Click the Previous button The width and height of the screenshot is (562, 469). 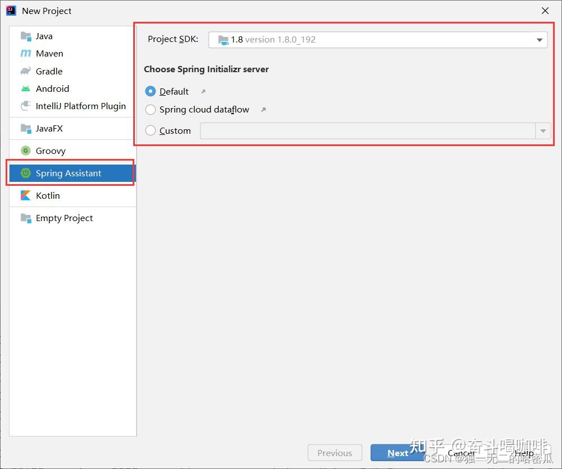[335, 453]
